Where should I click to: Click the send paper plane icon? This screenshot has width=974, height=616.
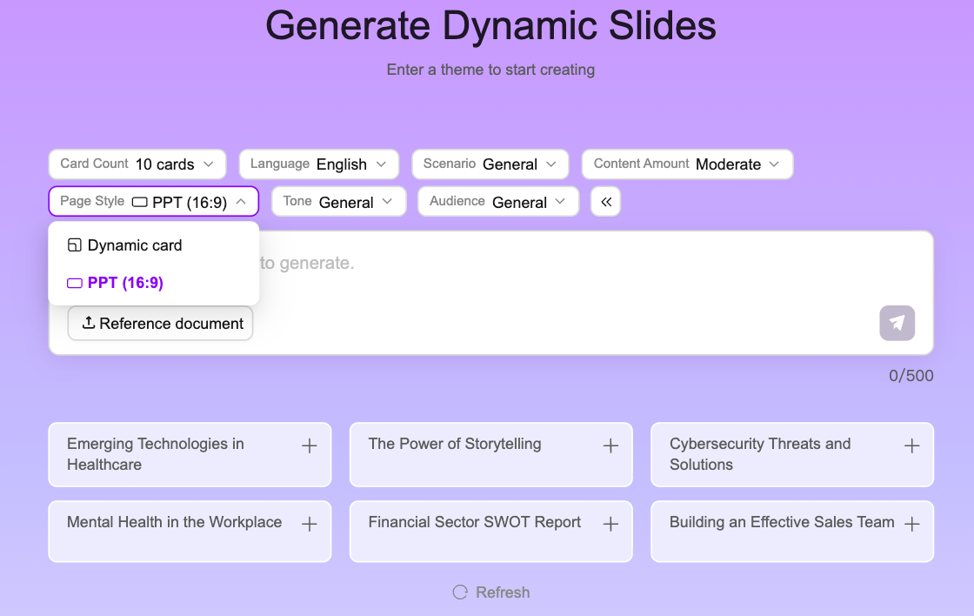click(897, 323)
